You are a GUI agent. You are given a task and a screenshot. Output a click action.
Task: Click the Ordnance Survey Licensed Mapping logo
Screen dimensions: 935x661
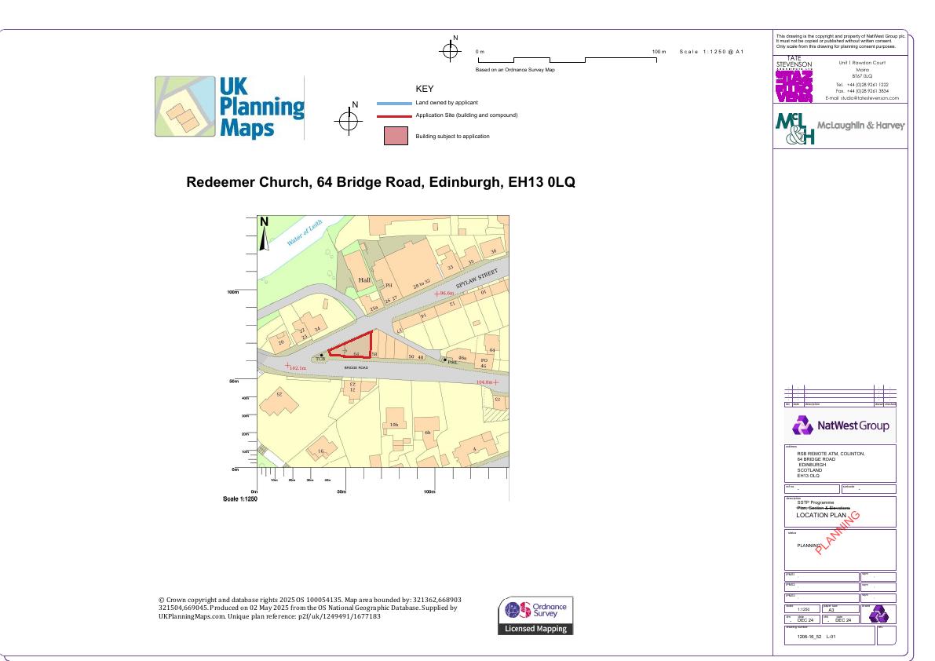pos(535,615)
